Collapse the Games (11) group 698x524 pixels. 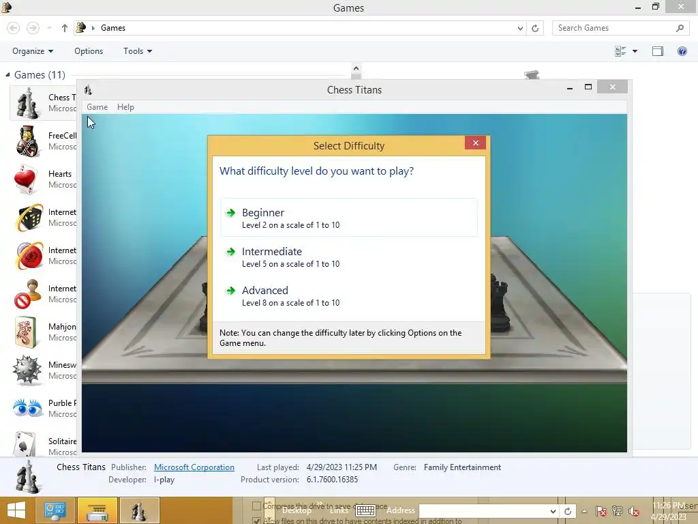tap(7, 75)
